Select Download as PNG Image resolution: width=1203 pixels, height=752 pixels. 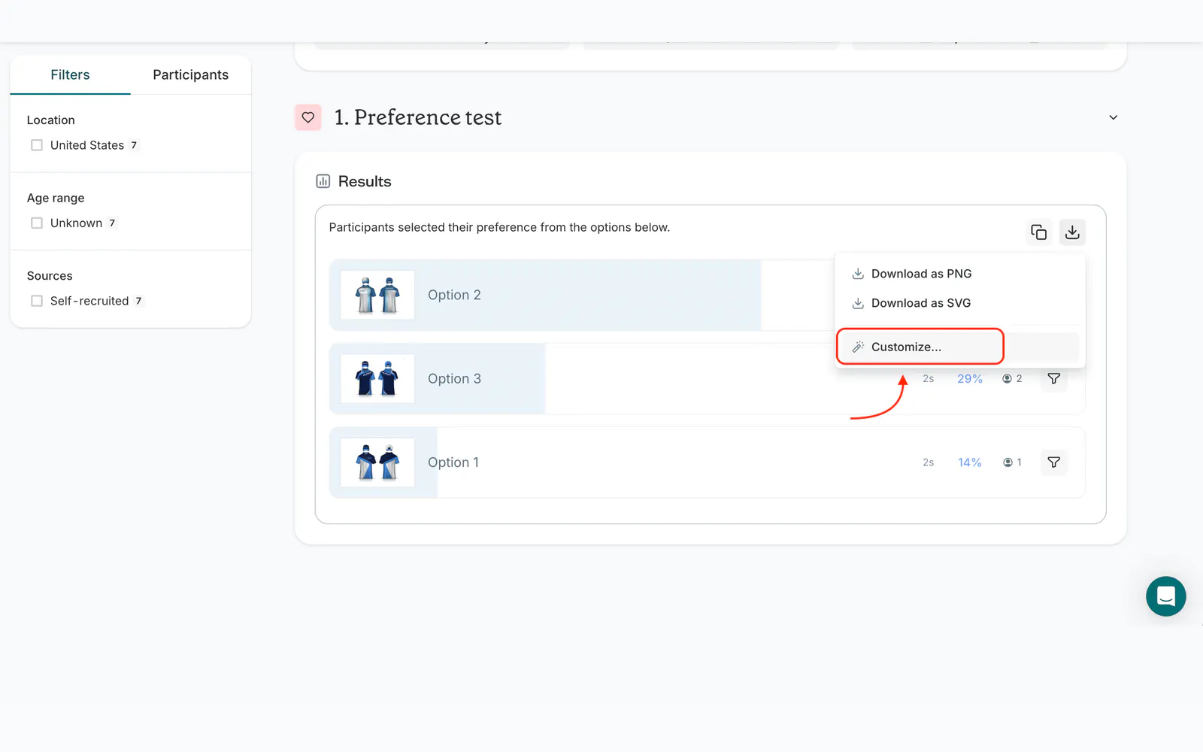[x=959, y=274]
